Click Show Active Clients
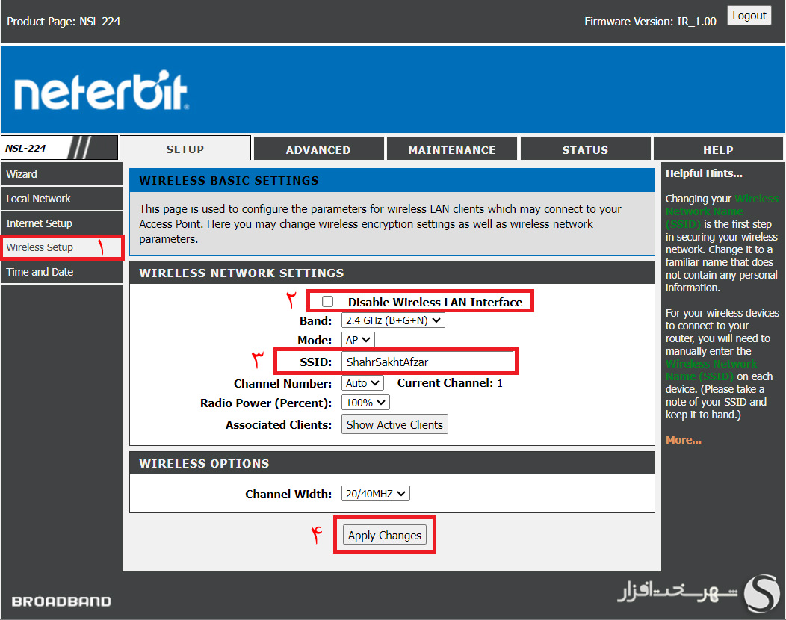This screenshot has width=786, height=620. coord(394,424)
